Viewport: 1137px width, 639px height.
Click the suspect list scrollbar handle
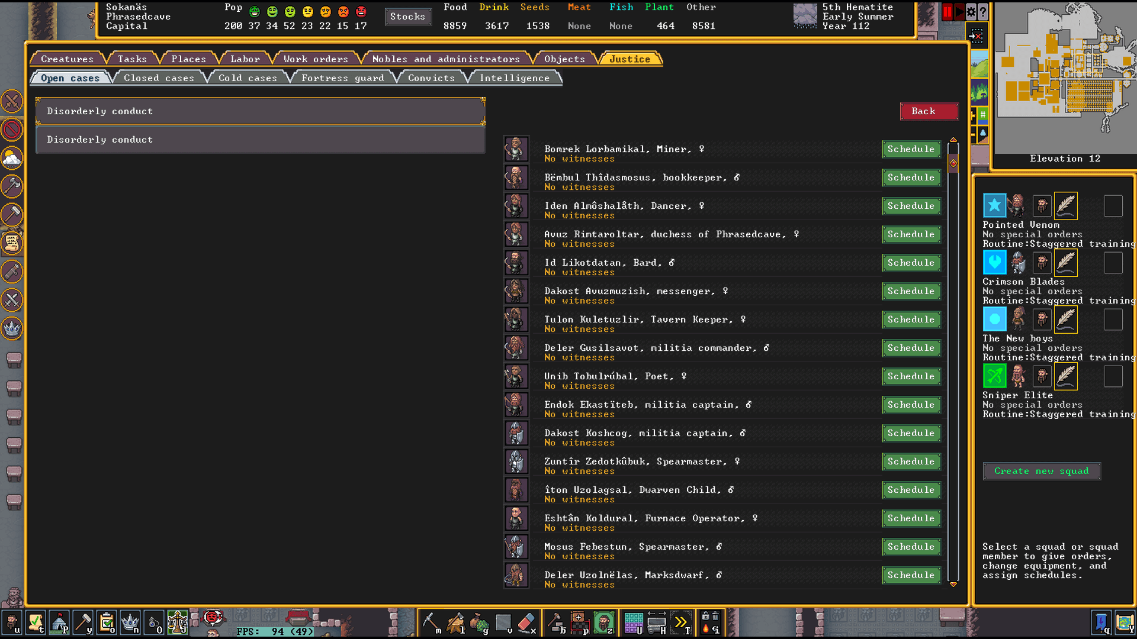[953, 163]
